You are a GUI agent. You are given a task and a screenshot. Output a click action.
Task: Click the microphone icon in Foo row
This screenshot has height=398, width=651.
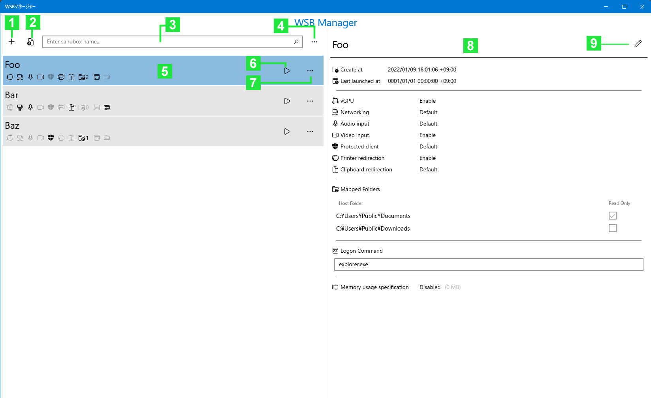(x=30, y=77)
